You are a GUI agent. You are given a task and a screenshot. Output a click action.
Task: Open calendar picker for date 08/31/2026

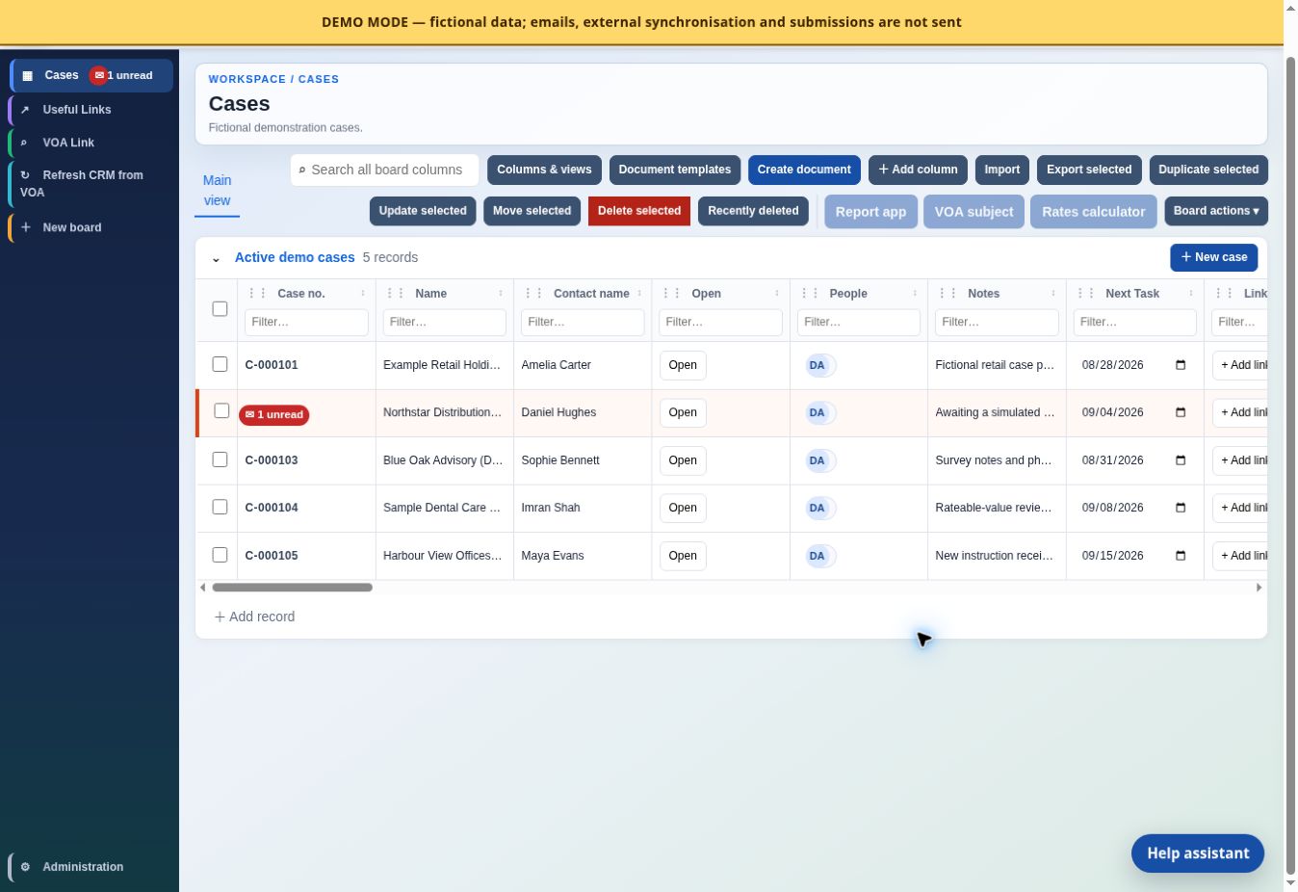1181,460
